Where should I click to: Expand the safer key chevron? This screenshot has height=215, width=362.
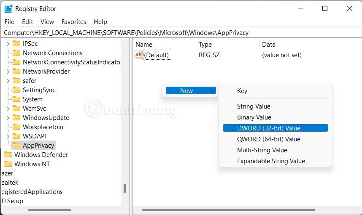[x=8, y=81]
